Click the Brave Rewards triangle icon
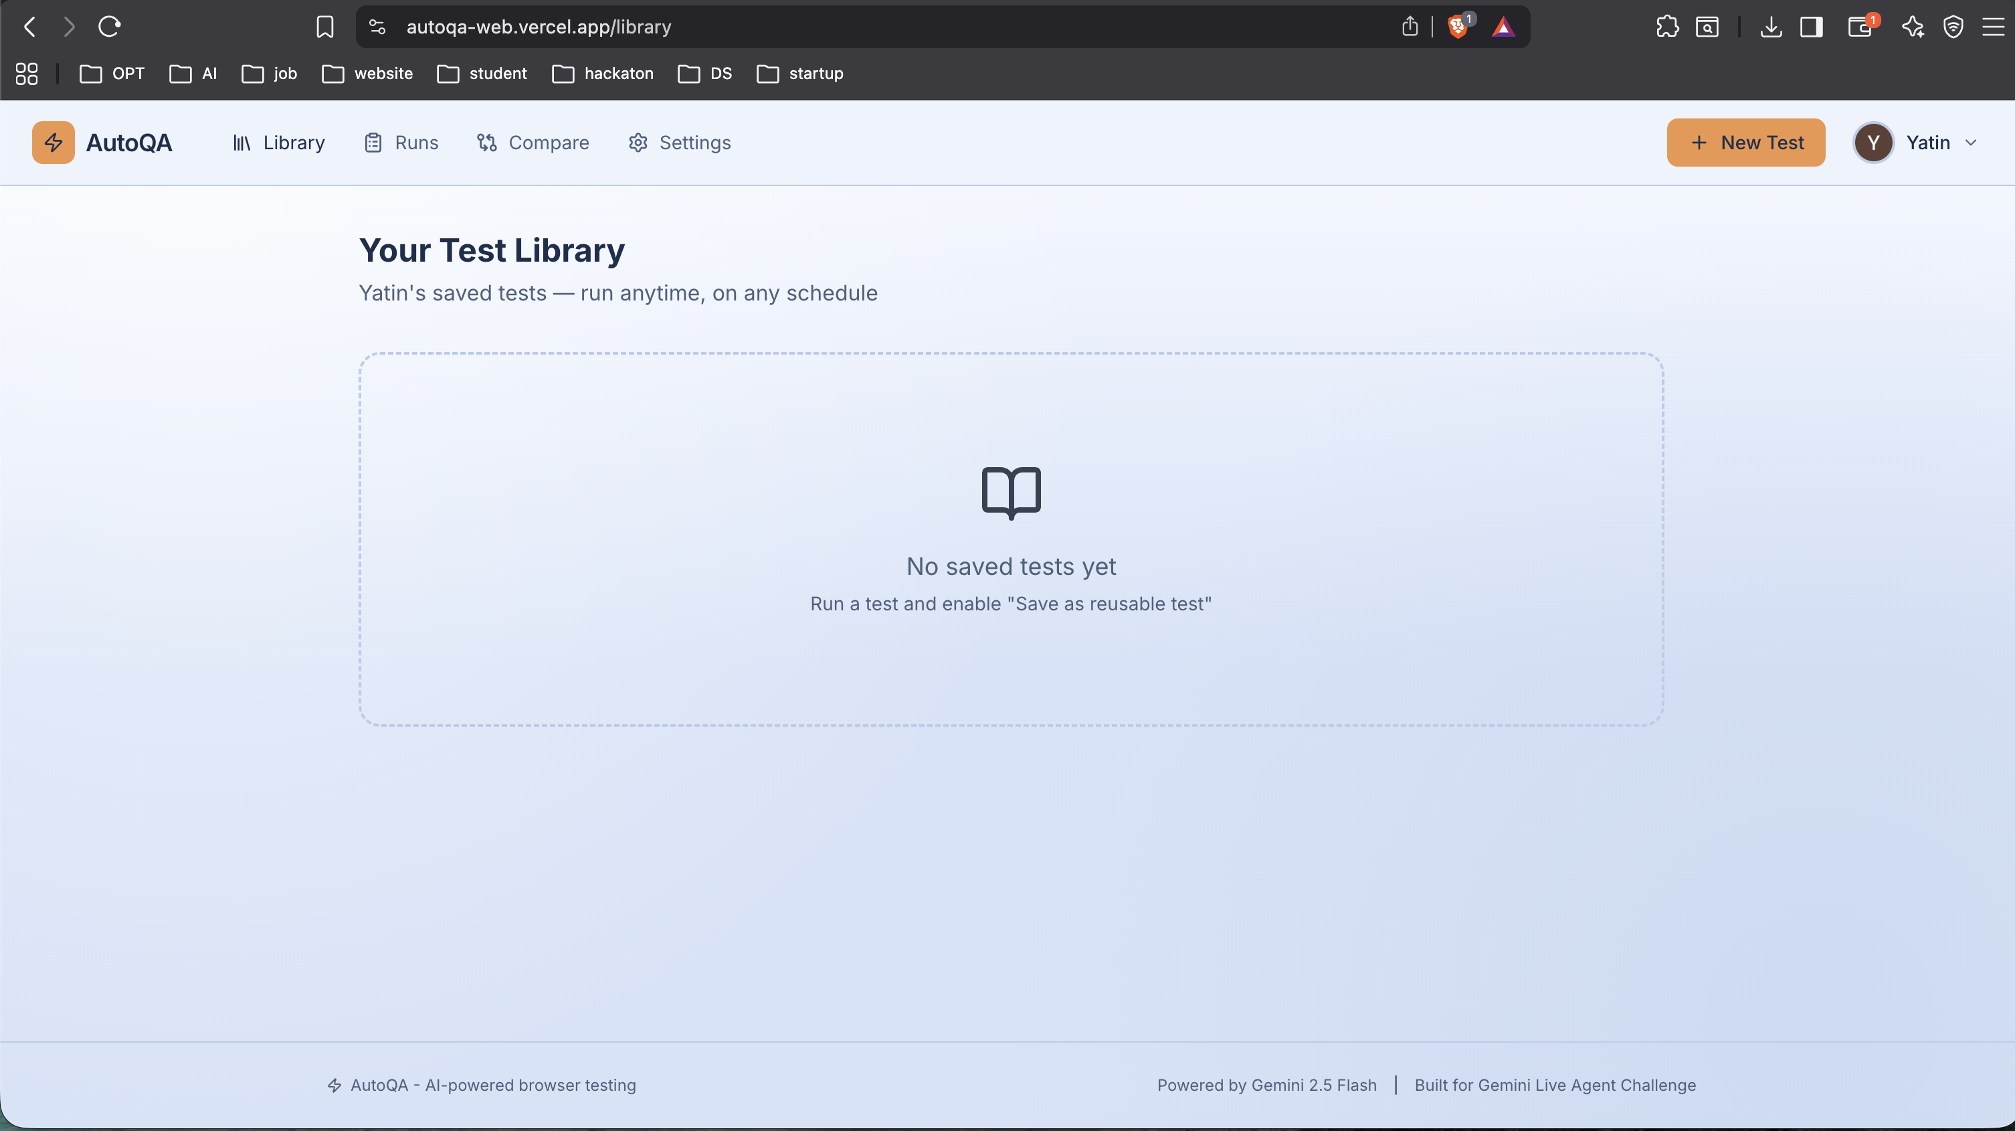This screenshot has height=1131, width=2015. (1503, 27)
